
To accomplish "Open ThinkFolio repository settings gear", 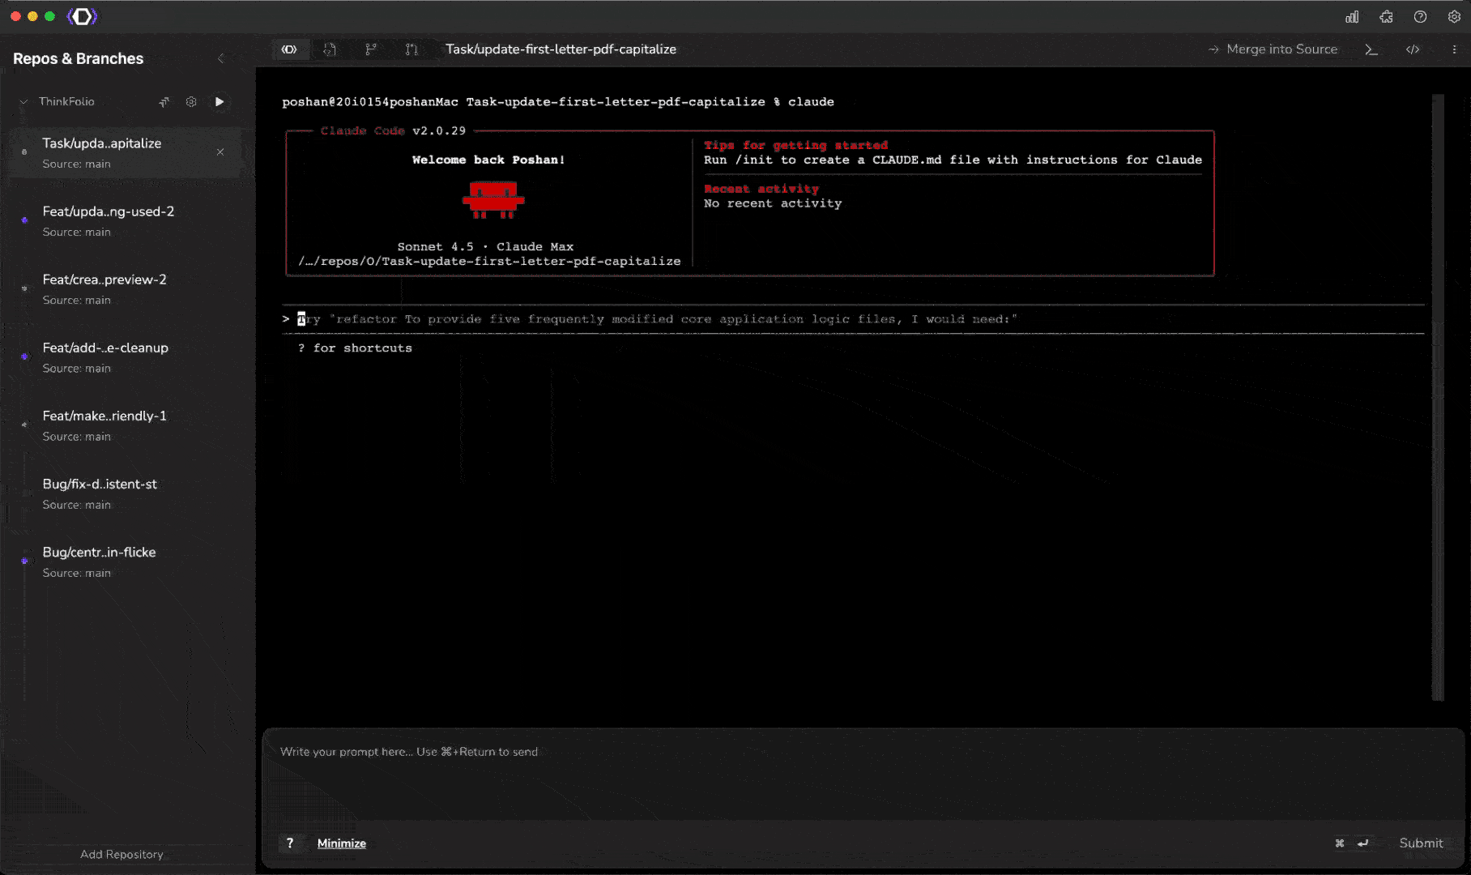I will tap(191, 101).
